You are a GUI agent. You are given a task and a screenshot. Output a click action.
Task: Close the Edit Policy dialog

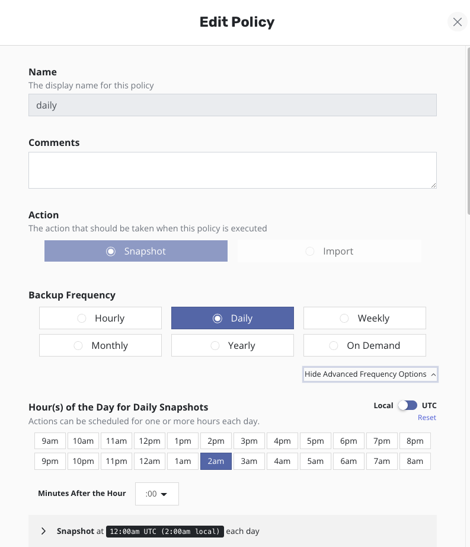pos(457,22)
